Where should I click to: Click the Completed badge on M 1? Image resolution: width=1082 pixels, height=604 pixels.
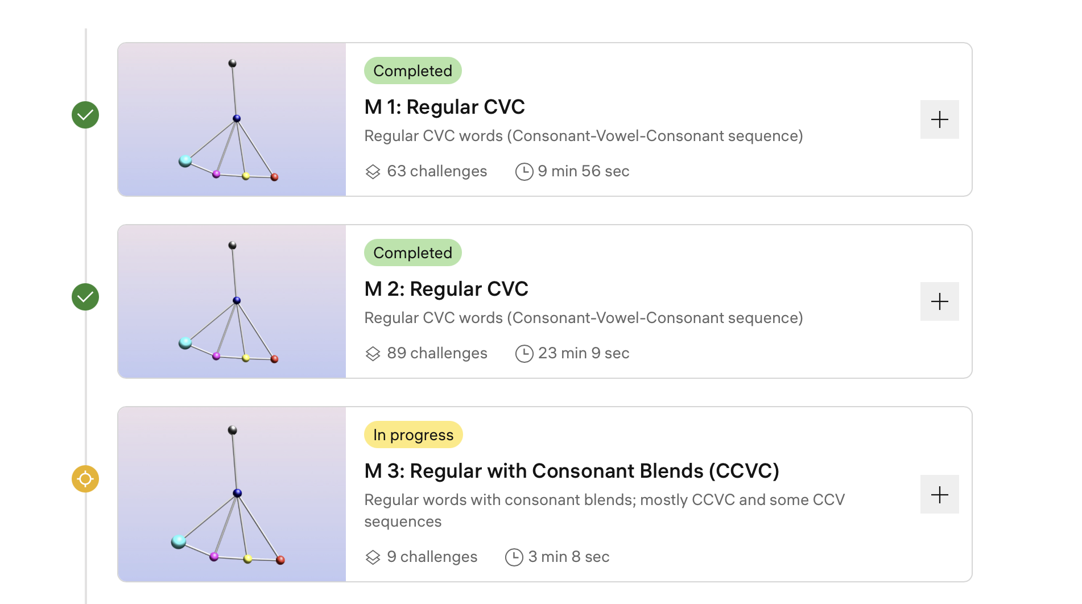pyautogui.click(x=412, y=71)
